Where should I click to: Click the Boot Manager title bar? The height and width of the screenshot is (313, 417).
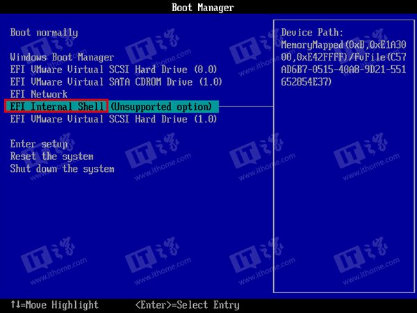pyautogui.click(x=202, y=8)
